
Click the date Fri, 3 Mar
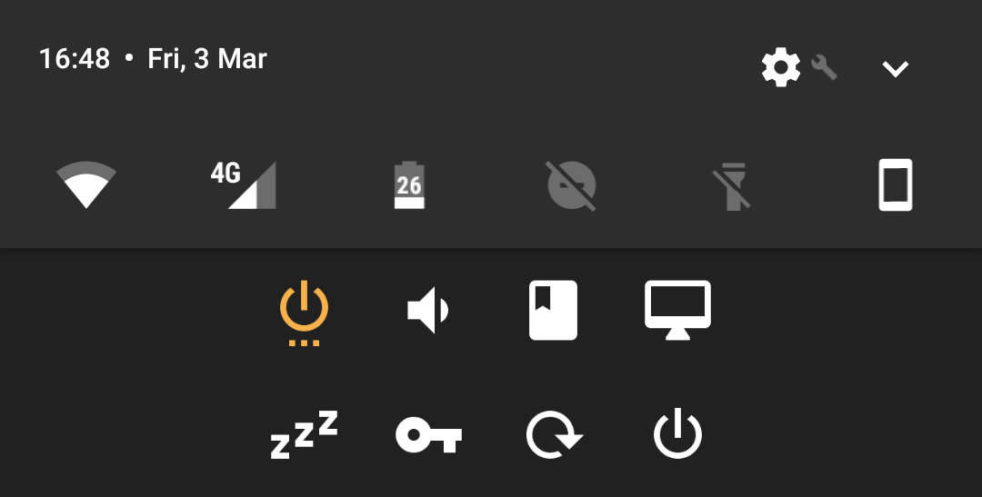[207, 59]
